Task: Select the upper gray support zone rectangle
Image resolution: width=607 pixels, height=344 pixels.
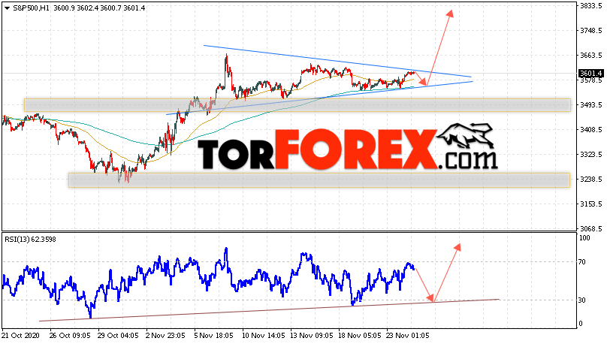Action: (x=297, y=105)
